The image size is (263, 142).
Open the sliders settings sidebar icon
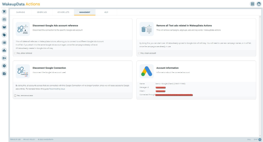(4, 19)
